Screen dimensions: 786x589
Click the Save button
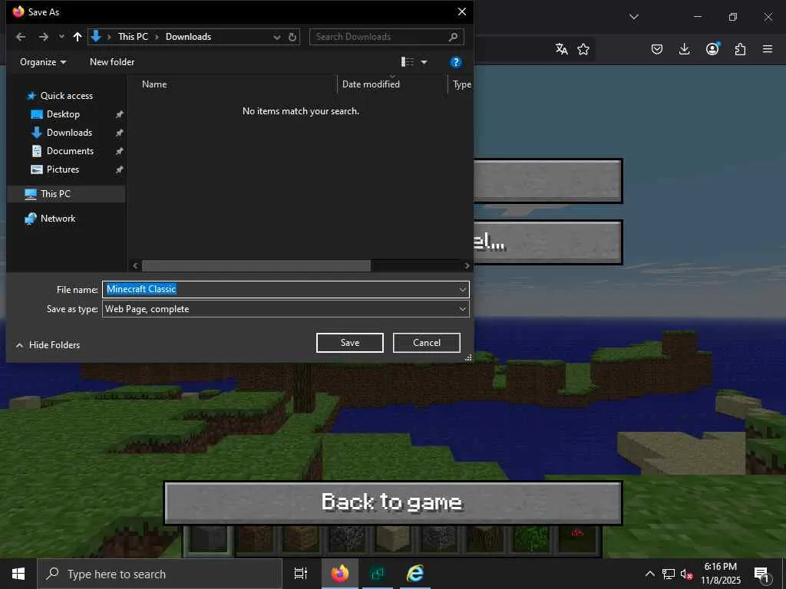[350, 343]
